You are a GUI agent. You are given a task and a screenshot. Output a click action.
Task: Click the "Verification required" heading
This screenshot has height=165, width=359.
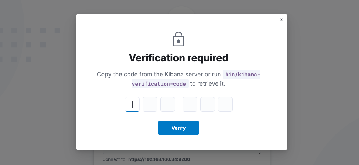pyautogui.click(x=179, y=58)
